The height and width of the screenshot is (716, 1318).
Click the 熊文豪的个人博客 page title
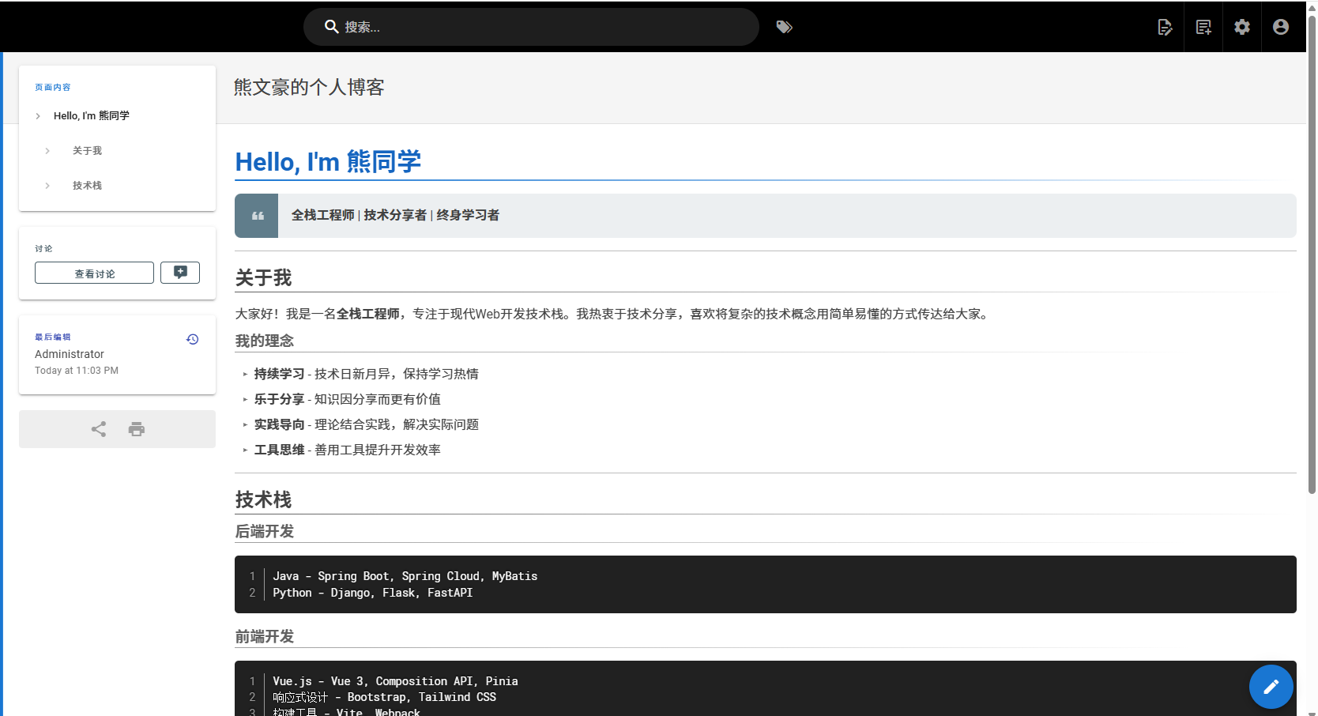309,87
